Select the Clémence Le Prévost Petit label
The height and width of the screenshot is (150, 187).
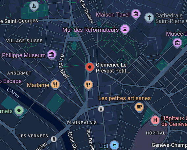[x=113, y=68]
